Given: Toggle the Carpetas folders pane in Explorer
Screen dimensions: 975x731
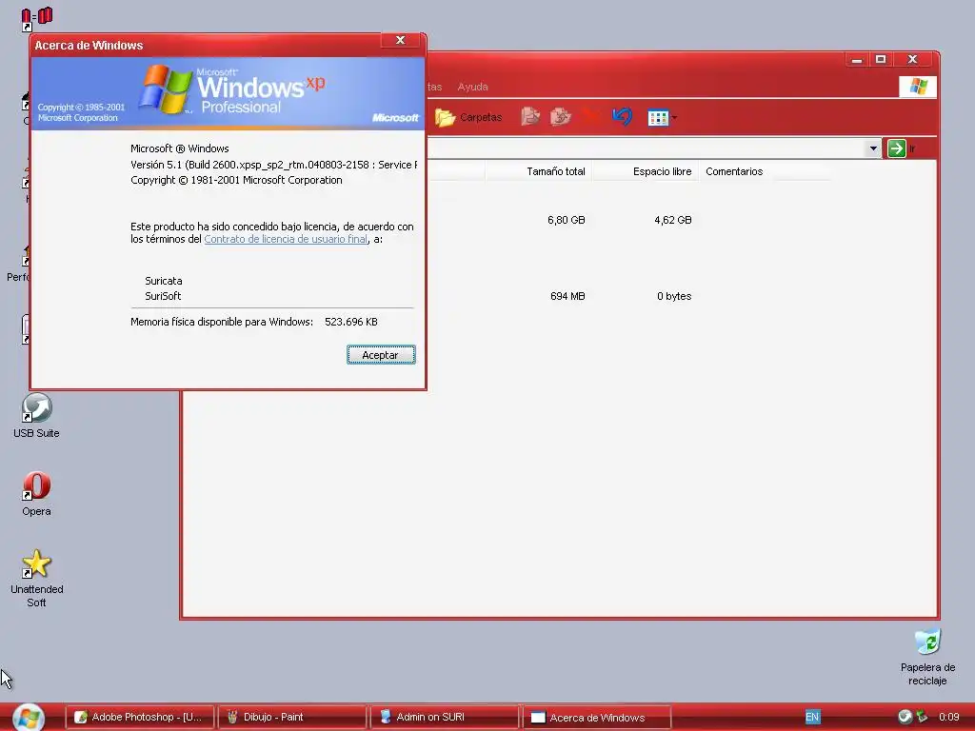Looking at the screenshot, I should (468, 117).
